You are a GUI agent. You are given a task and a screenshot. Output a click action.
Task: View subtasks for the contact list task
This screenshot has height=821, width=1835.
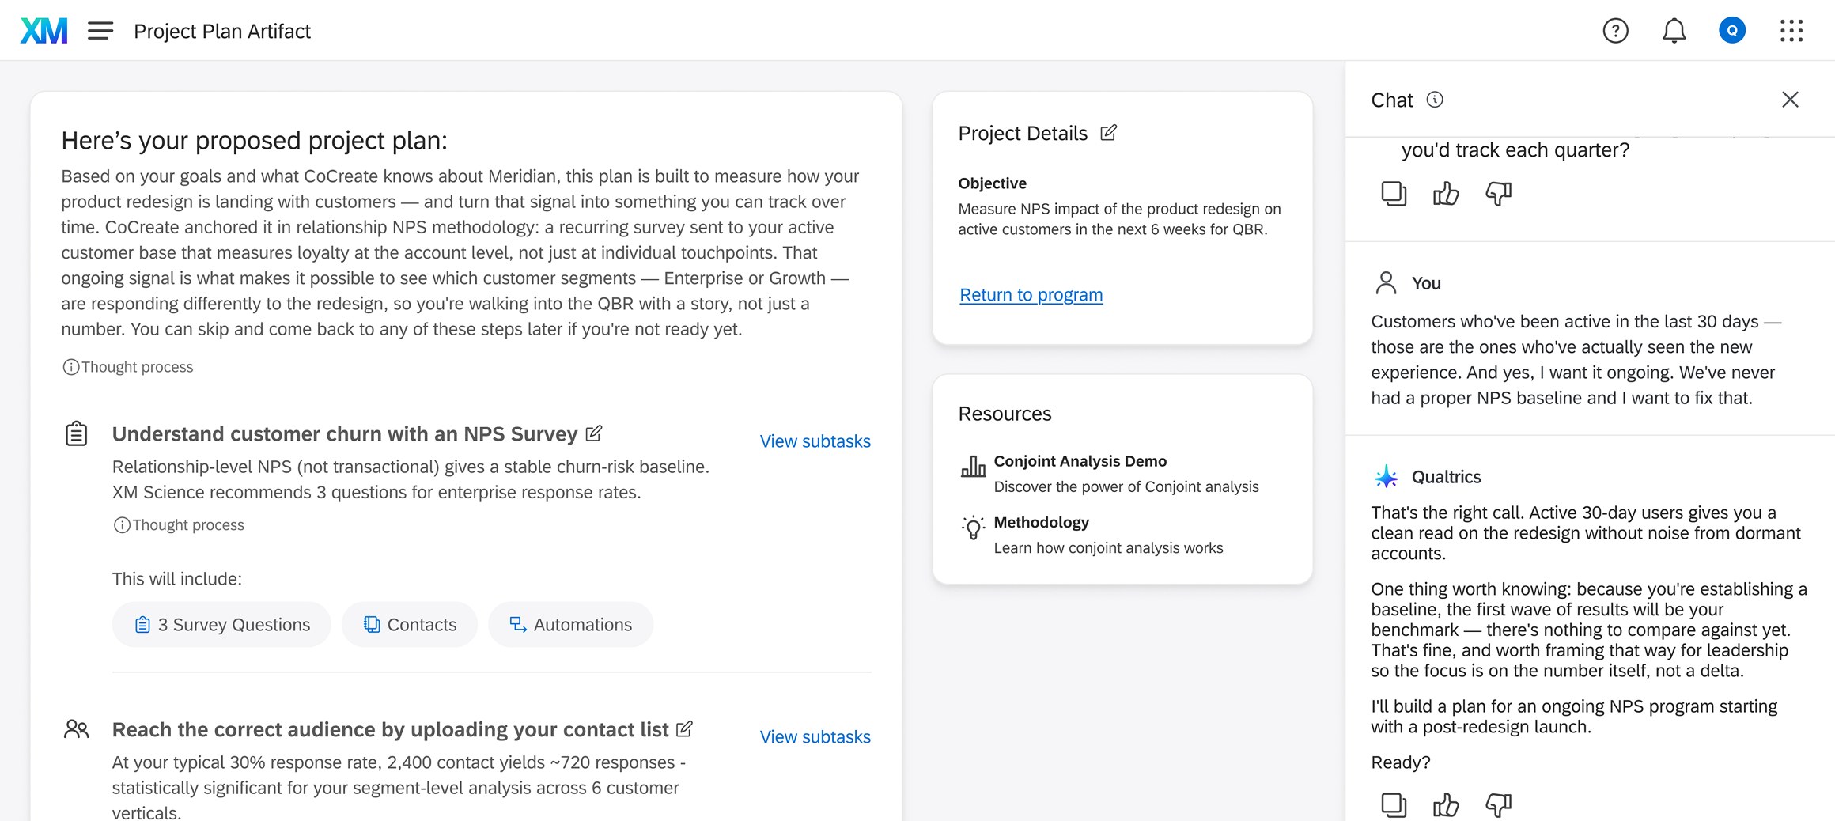pyautogui.click(x=815, y=737)
